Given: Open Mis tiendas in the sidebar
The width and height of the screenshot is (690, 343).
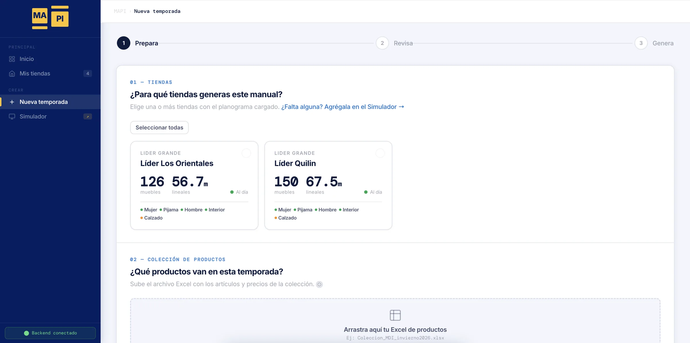Looking at the screenshot, I should (50, 74).
